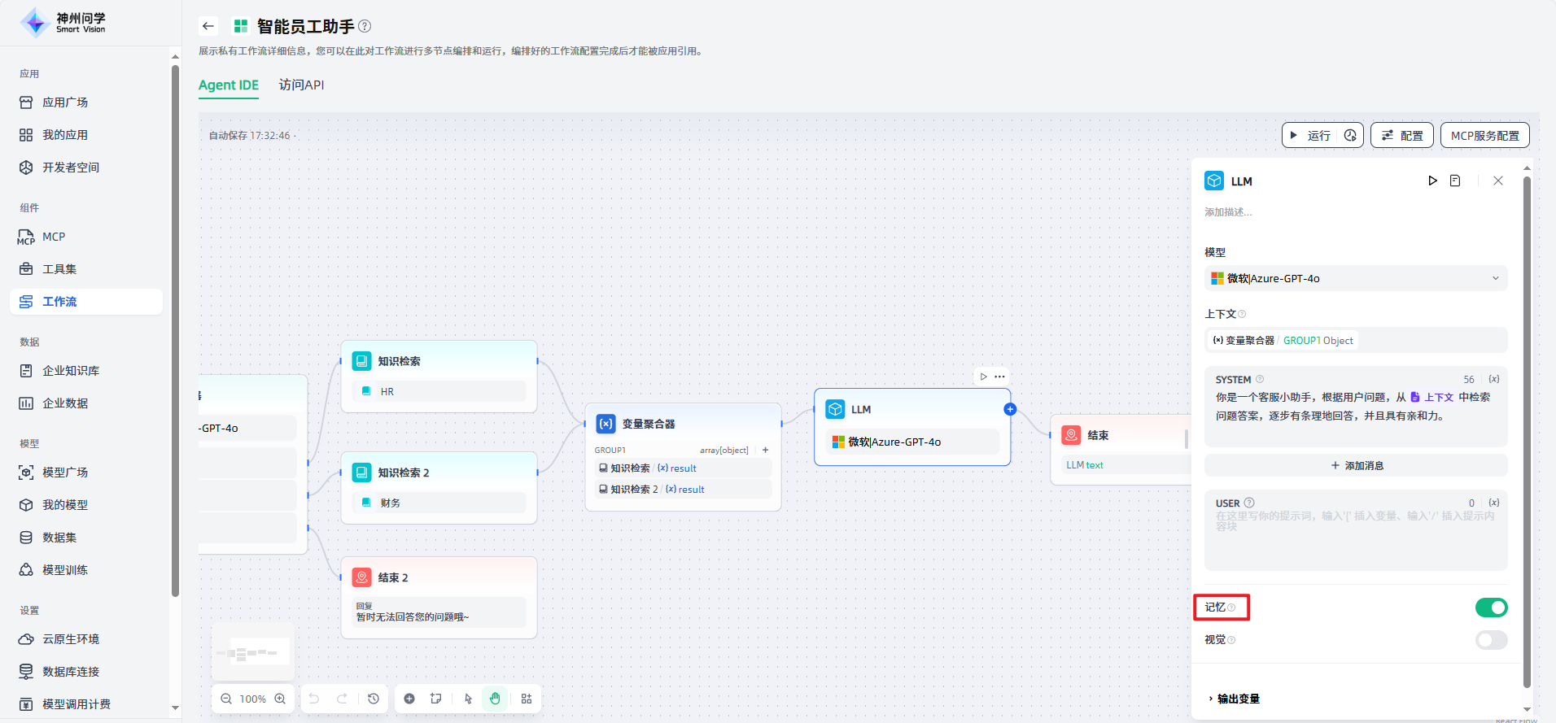This screenshot has height=723, width=1556.
Task: Click the auto-layout organize nodes icon
Action: [x=527, y=699]
